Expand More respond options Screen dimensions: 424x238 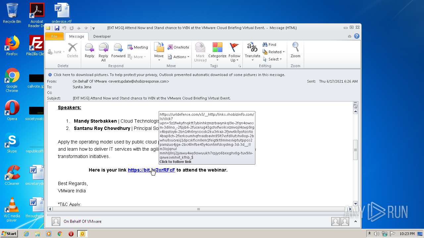click(136, 57)
